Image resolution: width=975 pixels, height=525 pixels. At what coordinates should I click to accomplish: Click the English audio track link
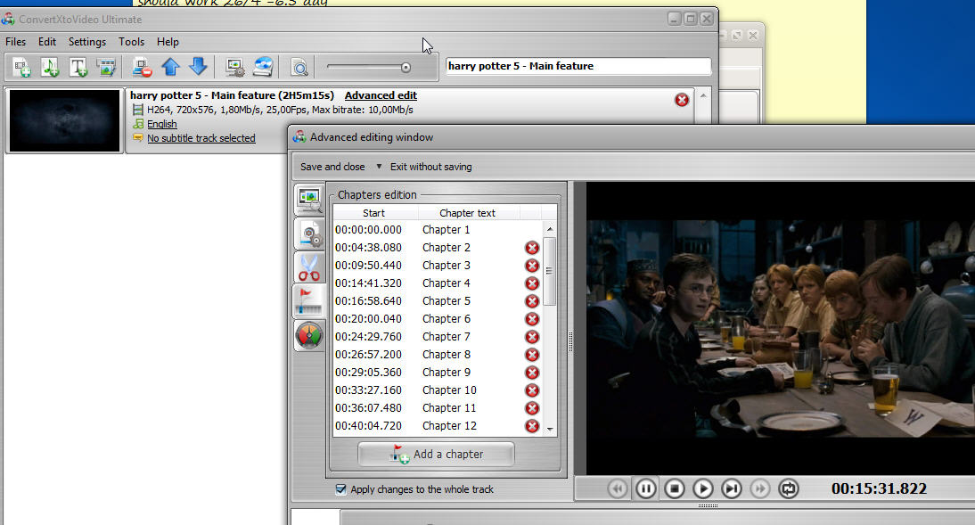(x=161, y=124)
